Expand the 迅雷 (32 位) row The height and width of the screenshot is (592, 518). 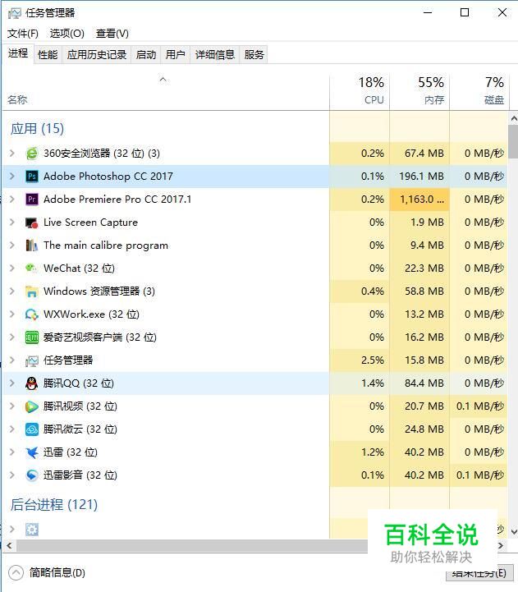(12, 452)
